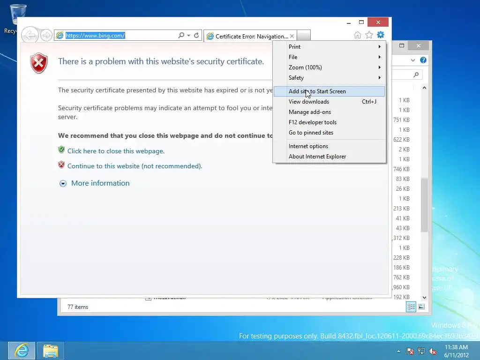The height and width of the screenshot is (360, 480).
Task: Choose Add site to Start Screen
Action: 330,91
